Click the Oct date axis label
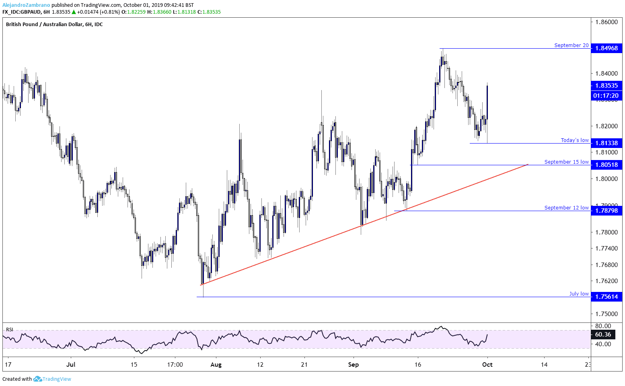Screen dimensions: 625x386 [487, 365]
